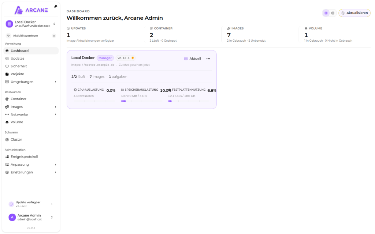Click the Ereignisprotokoll list icon
Viewport: 375px width, 234px height.
coord(7,156)
